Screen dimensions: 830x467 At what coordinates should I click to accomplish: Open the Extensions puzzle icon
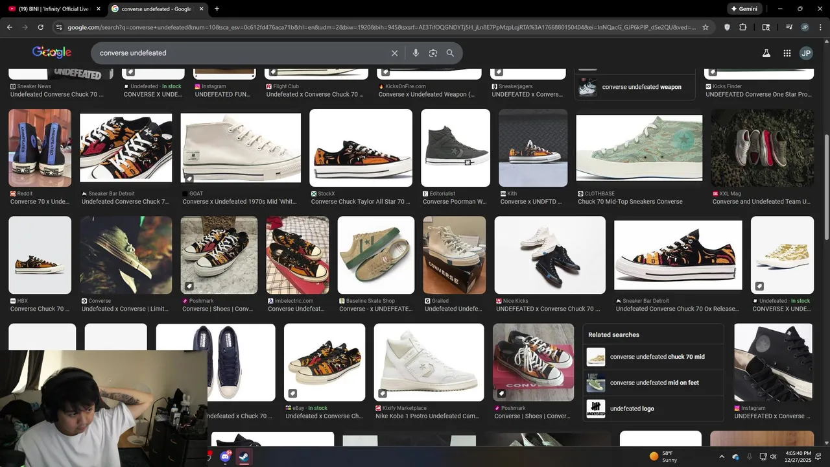pyautogui.click(x=743, y=27)
